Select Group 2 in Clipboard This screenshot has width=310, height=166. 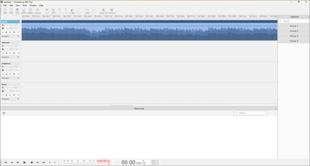coord(294,31)
